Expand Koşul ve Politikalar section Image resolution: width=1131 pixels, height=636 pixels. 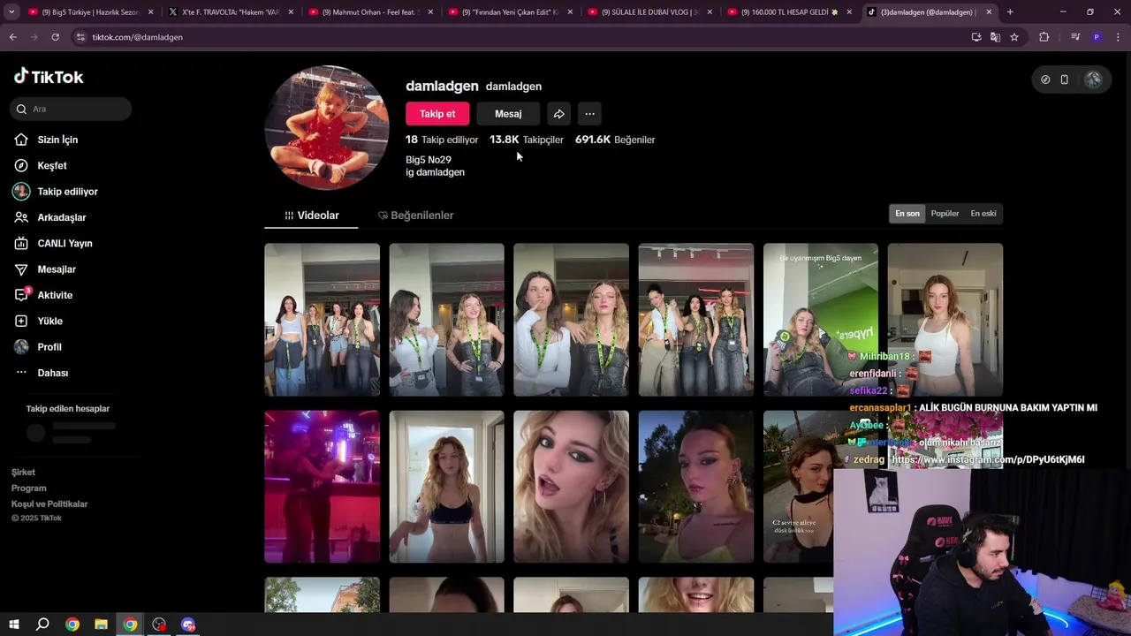point(49,504)
